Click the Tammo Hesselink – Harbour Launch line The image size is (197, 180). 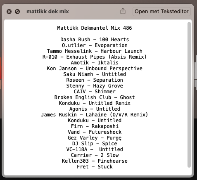pyautogui.click(x=95, y=51)
